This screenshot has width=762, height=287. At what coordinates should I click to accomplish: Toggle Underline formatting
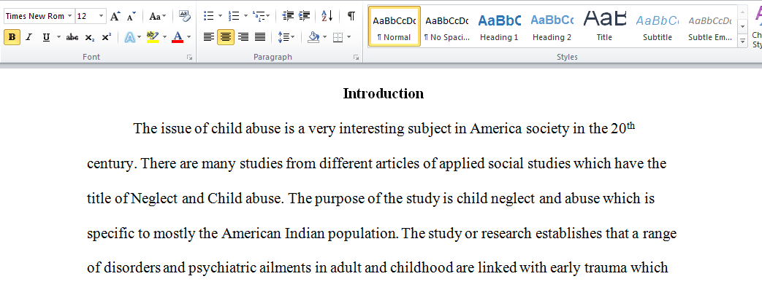click(x=46, y=37)
